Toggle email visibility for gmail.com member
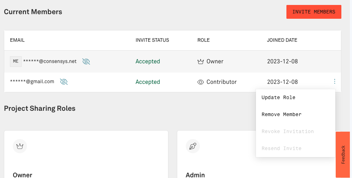The image size is (352, 178). 64,82
